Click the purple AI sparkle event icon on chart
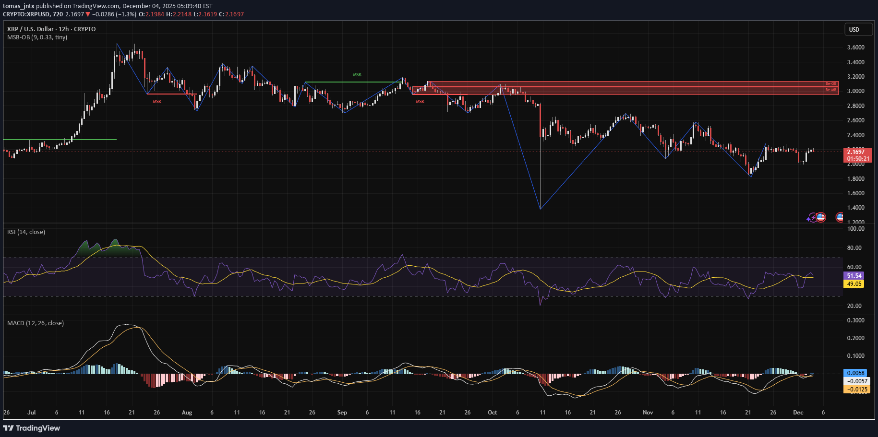Image resolution: width=878 pixels, height=437 pixels. (812, 217)
